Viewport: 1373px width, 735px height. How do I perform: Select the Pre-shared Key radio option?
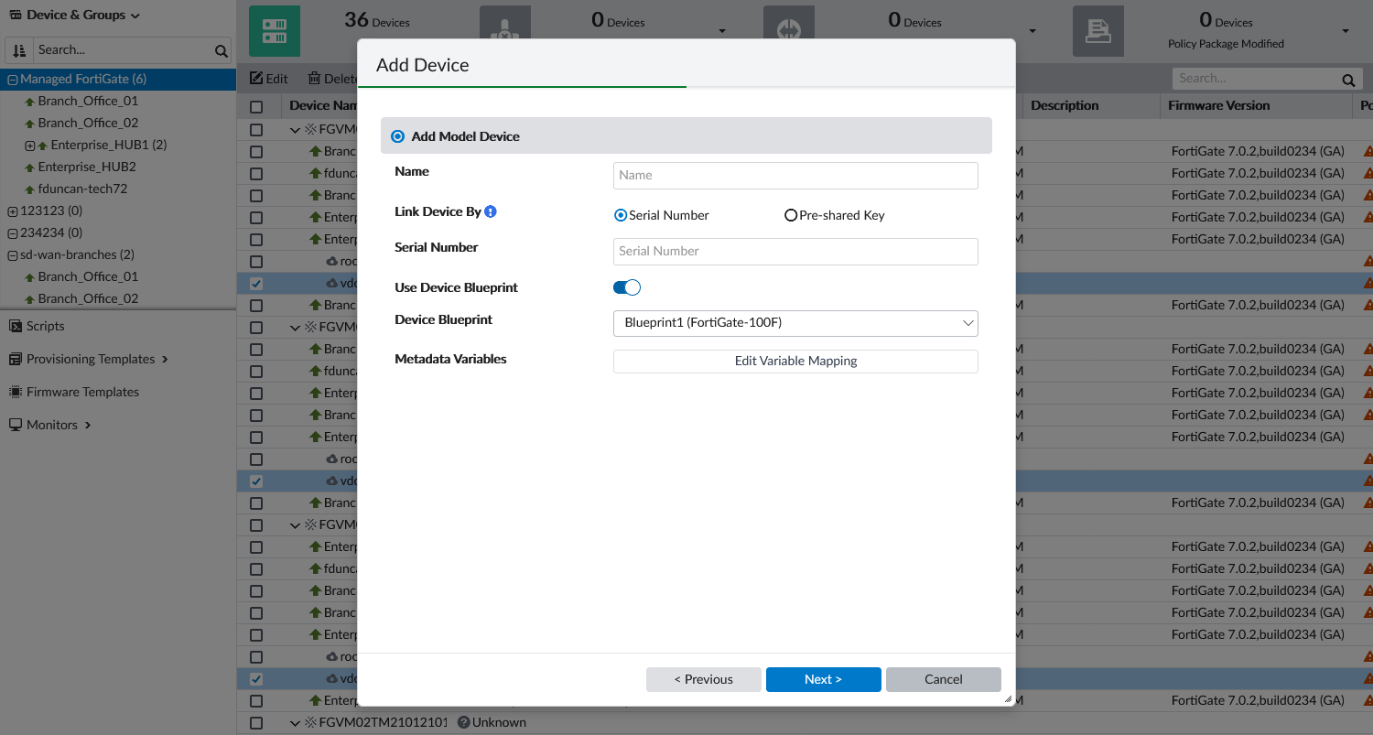[x=791, y=215]
